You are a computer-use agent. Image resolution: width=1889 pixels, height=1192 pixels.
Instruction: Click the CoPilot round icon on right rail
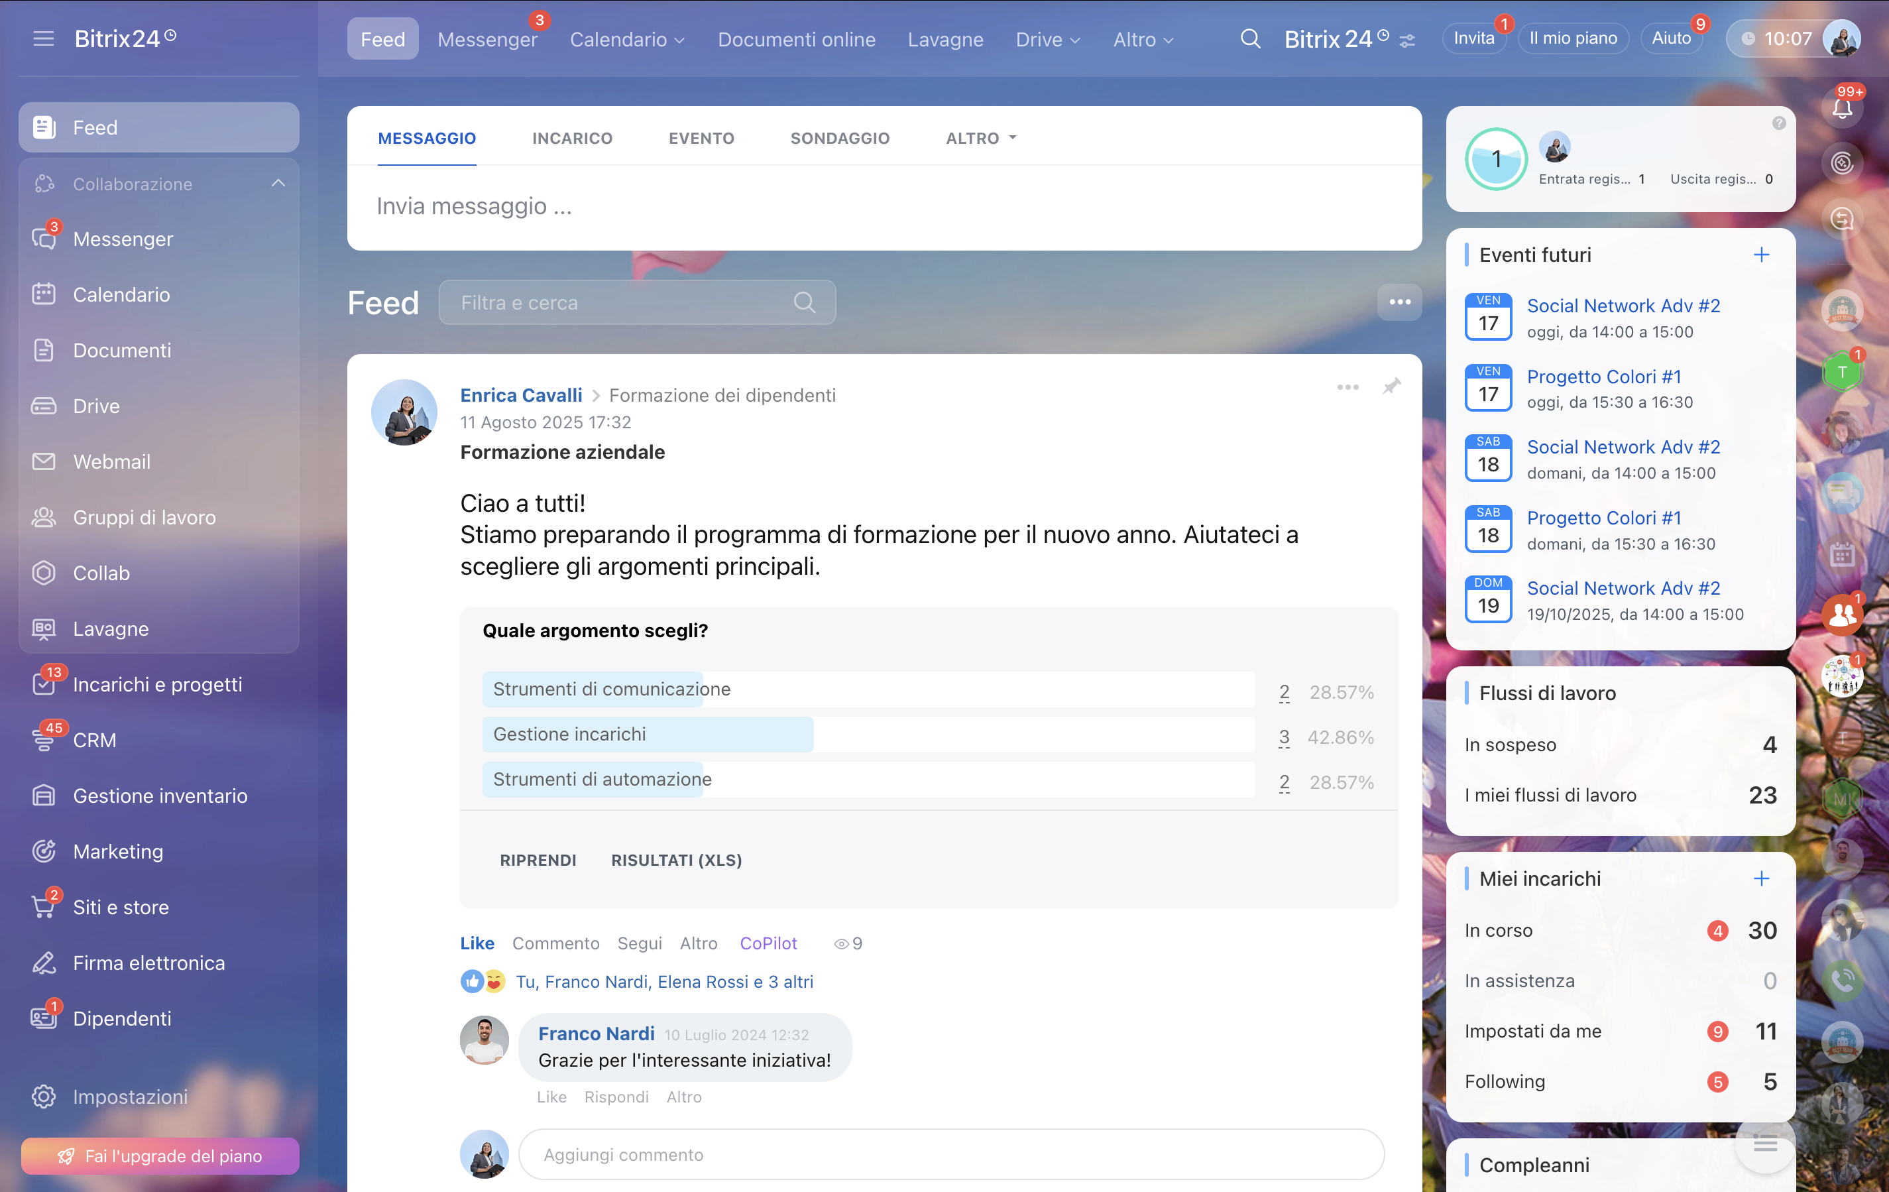coord(1841,163)
